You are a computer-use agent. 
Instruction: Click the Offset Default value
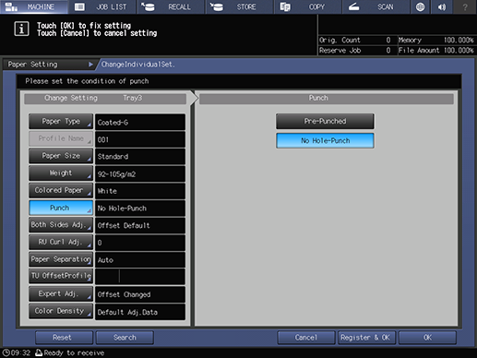[x=140, y=225]
